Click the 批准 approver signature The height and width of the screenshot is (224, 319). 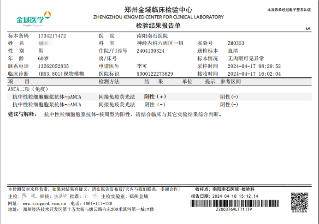(90, 196)
